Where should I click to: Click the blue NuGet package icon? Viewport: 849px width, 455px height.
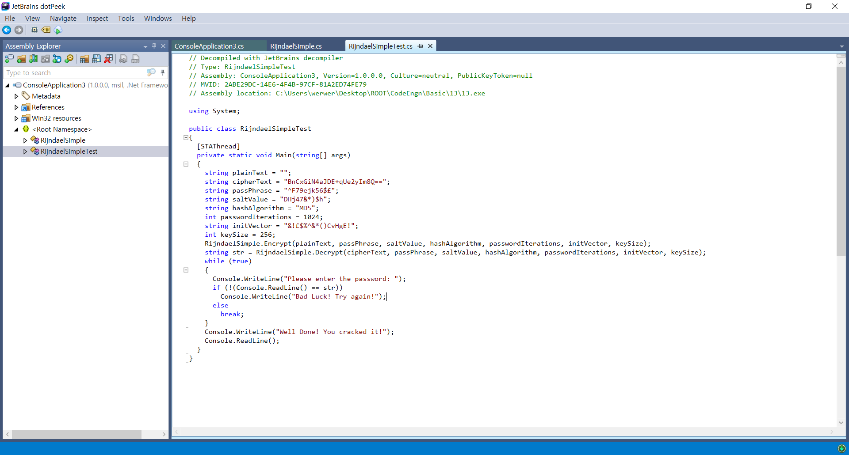pyautogui.click(x=57, y=59)
